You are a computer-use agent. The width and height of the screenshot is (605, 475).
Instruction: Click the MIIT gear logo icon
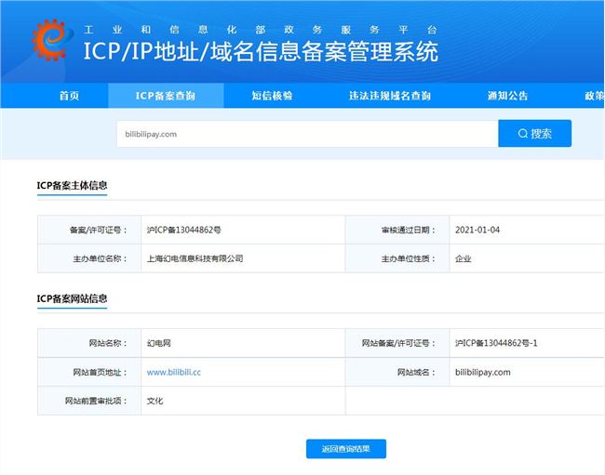click(52, 40)
